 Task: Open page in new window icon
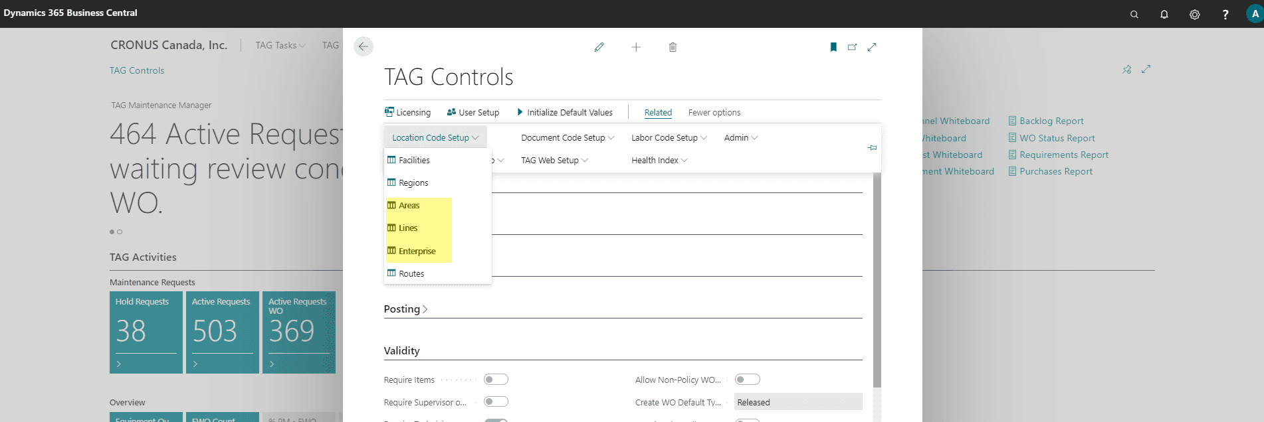pyautogui.click(x=852, y=47)
